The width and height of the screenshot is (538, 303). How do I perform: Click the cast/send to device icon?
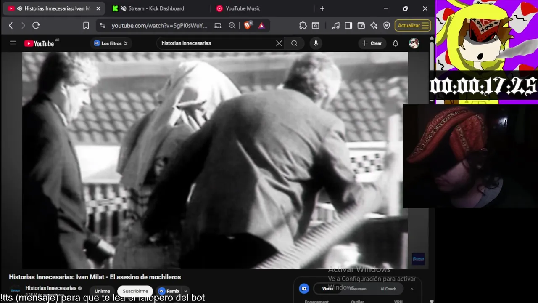(x=218, y=26)
